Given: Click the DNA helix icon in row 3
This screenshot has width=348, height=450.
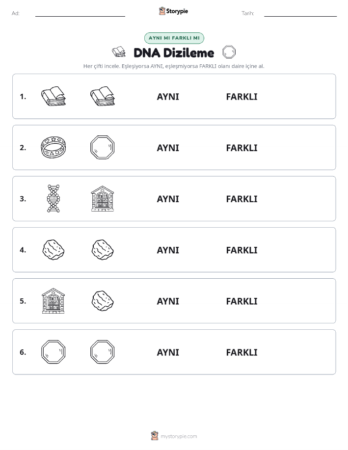Looking at the screenshot, I should [54, 198].
